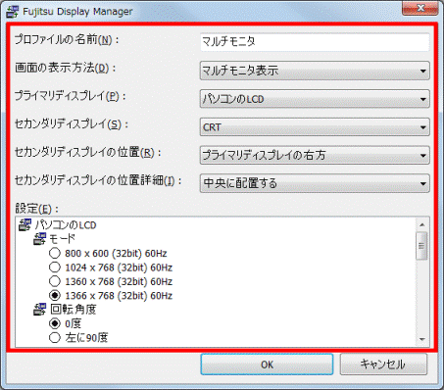Open the セカンダリディスプレイの位置 dropdown
444x390 pixels.
[315, 155]
